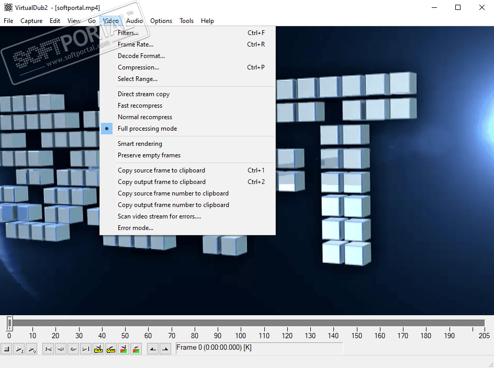The image size is (494, 368).
Task: Select Normal recompress mode
Action: pyautogui.click(x=187, y=117)
